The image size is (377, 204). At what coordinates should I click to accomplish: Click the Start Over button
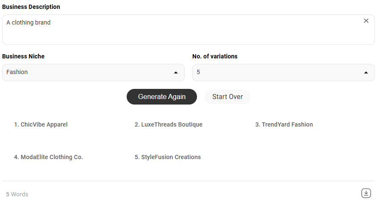point(227,96)
